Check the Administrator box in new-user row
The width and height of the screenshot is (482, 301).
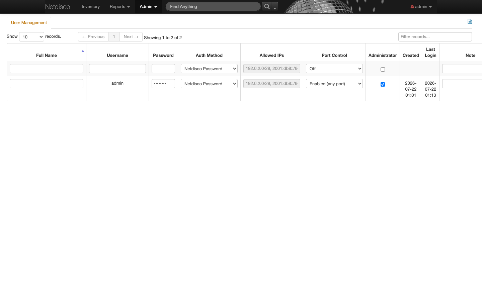[x=383, y=70]
